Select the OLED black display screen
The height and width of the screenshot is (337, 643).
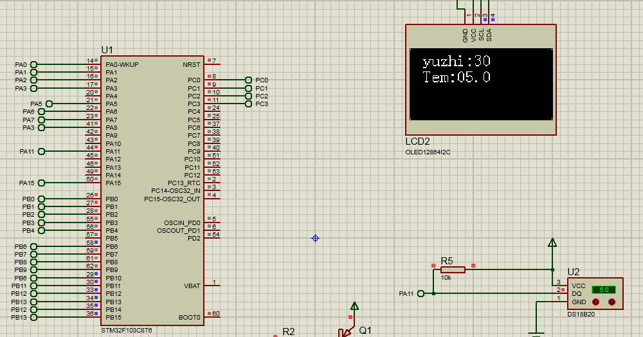pos(481,84)
